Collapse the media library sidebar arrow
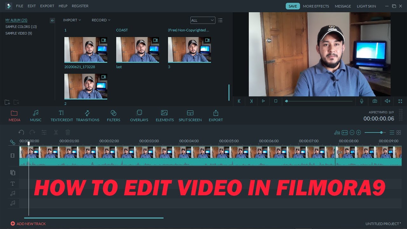 coord(52,20)
